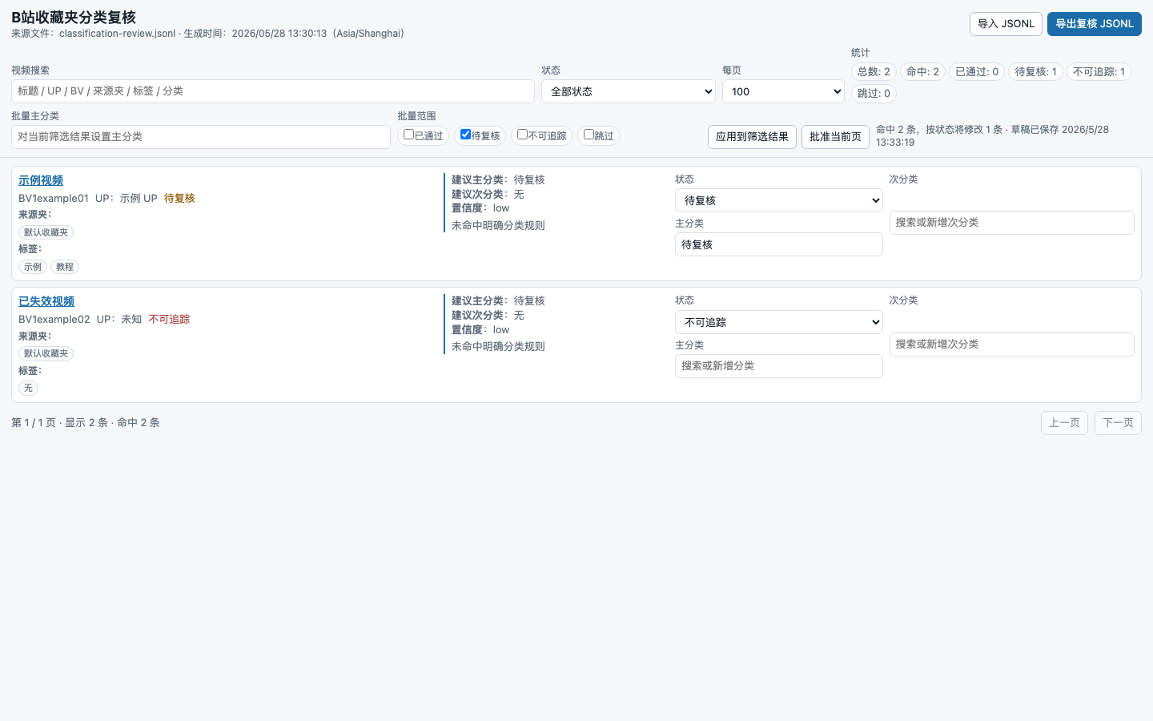Viewport: 1153px width, 721px height.
Task: Click the 导入 JSONL button
Action: [1006, 24]
